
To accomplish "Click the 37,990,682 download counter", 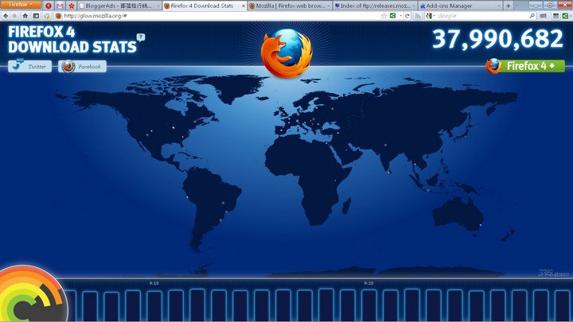I will click(x=497, y=39).
